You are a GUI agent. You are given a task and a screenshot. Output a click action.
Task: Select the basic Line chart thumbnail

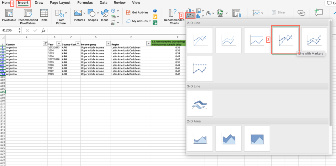(x=200, y=40)
